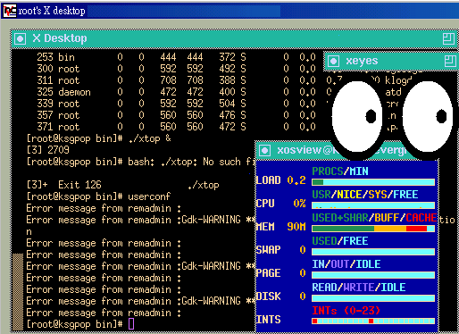Click the terminal cursor at the last prompt
Viewport: 459px width, 334px height.
point(131,324)
